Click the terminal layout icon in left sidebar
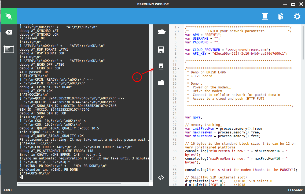Image resolution: width=305 pixels, height=194 pixels. 9,49
